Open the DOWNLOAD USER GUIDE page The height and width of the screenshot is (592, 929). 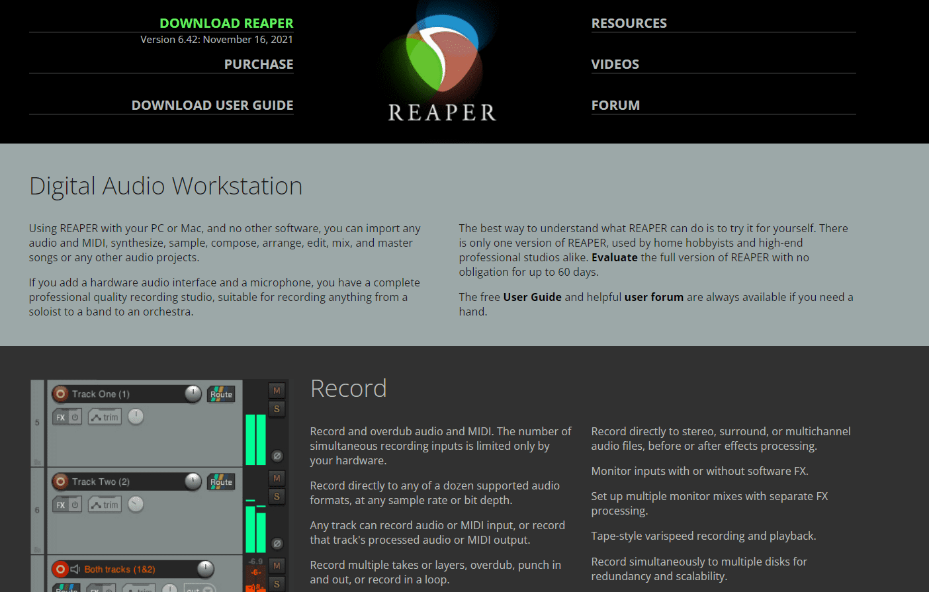212,105
